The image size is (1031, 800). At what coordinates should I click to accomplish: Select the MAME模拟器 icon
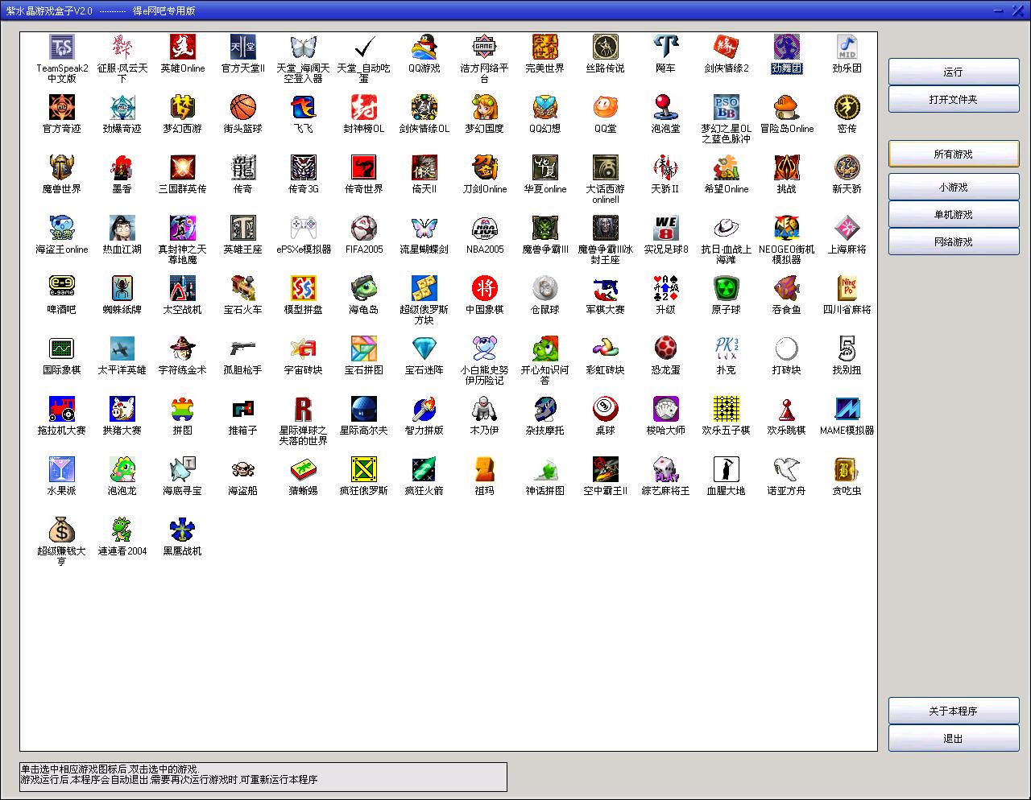847,409
